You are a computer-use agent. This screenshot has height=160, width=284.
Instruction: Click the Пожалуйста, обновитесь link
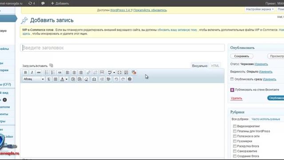pyautogui.click(x=150, y=10)
